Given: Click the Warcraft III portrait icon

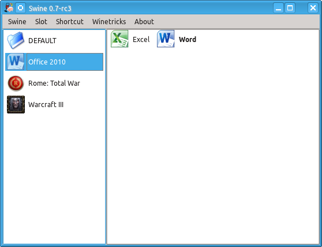Looking at the screenshot, I should click(x=16, y=104).
